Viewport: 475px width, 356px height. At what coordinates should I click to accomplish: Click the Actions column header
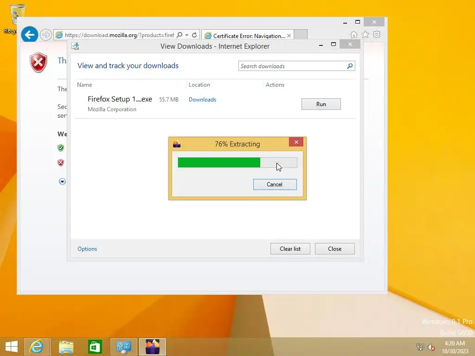pos(275,85)
